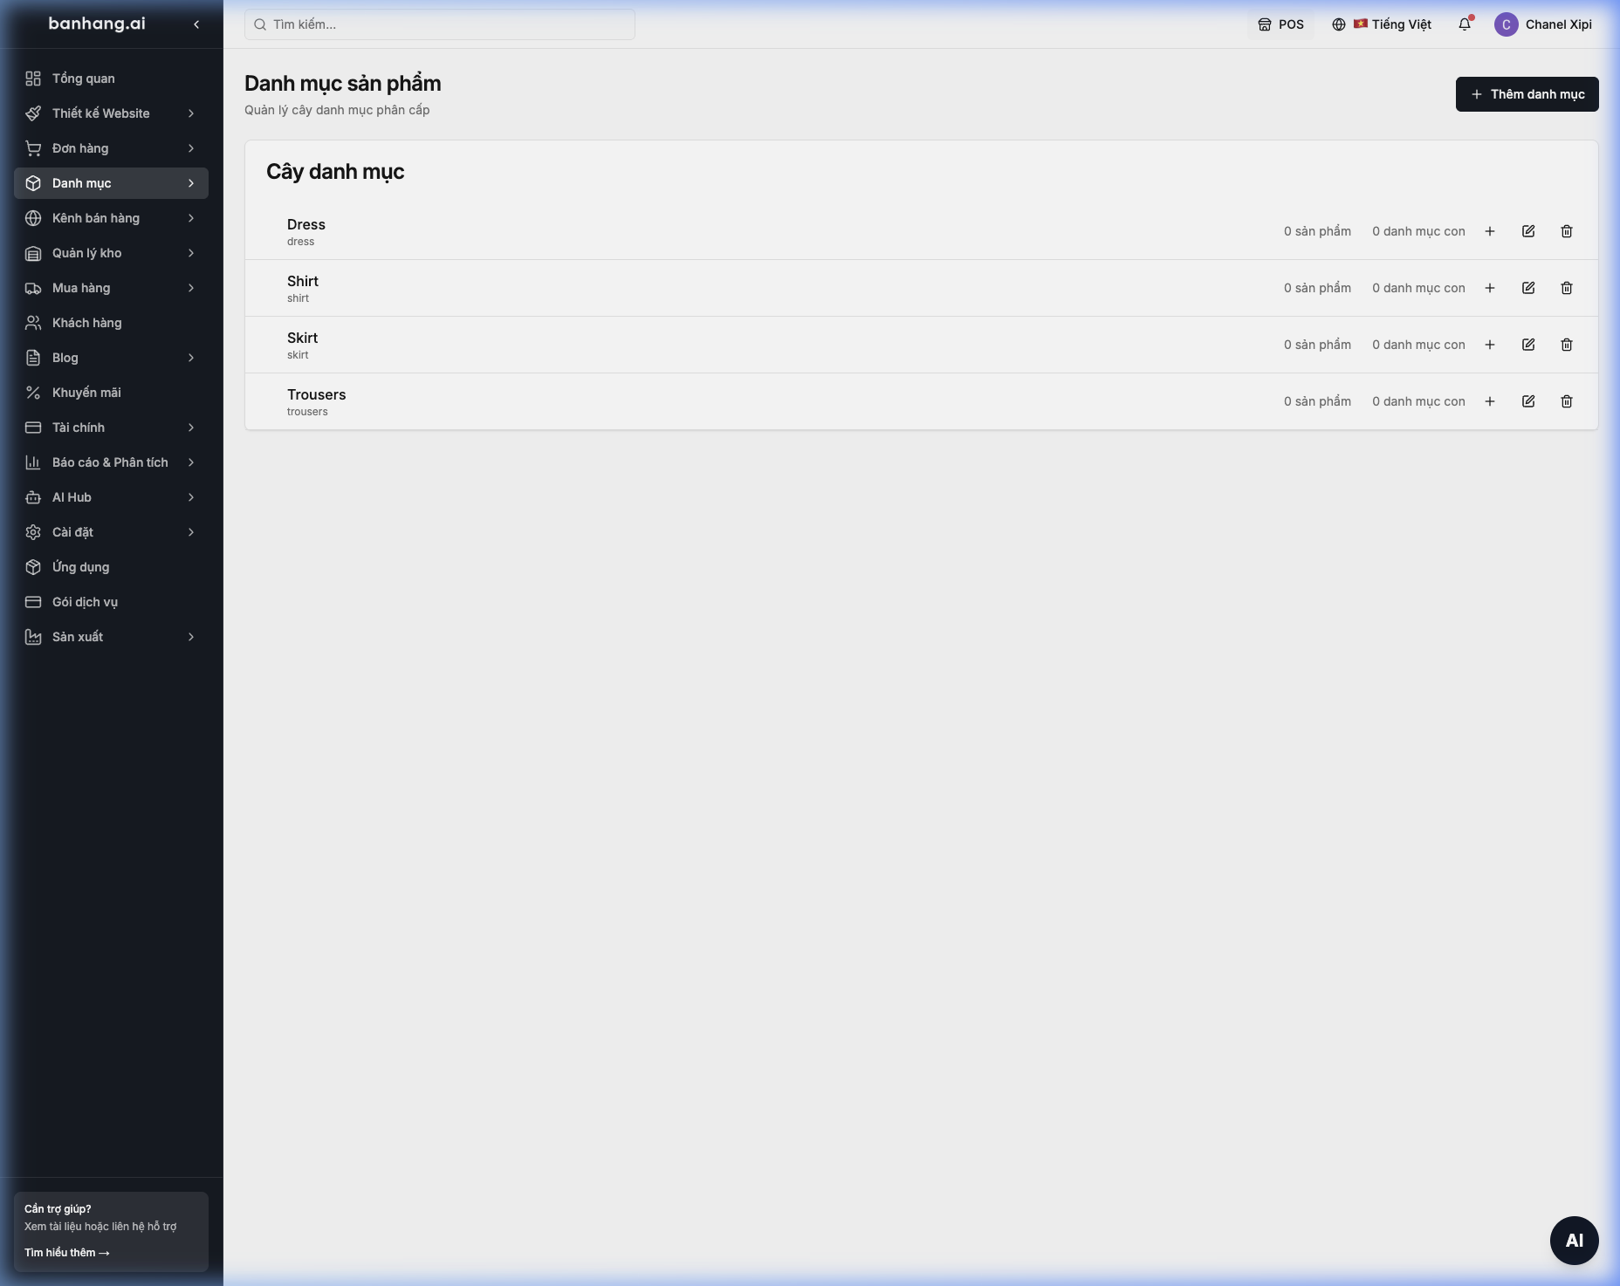Expand Sản xuất submenu chevron
Image resolution: width=1620 pixels, height=1286 pixels.
coord(191,637)
